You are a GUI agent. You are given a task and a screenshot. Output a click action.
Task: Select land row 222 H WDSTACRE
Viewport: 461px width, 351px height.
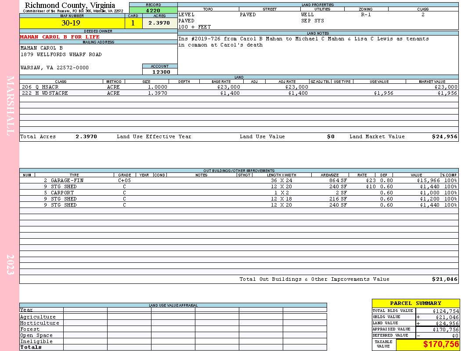[239, 93]
